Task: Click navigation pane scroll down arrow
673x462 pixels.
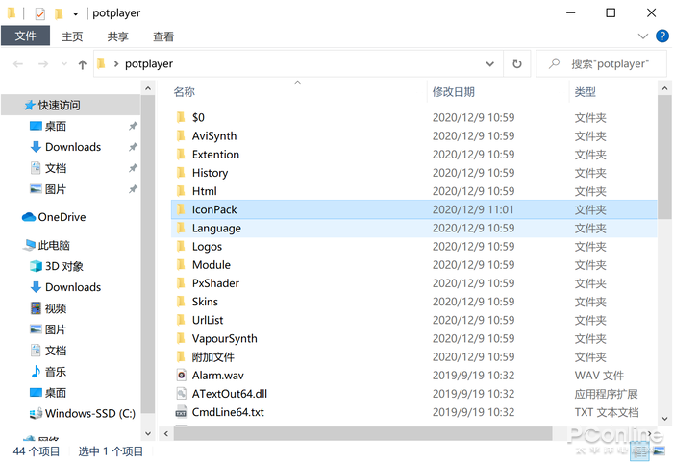Action: point(148,433)
